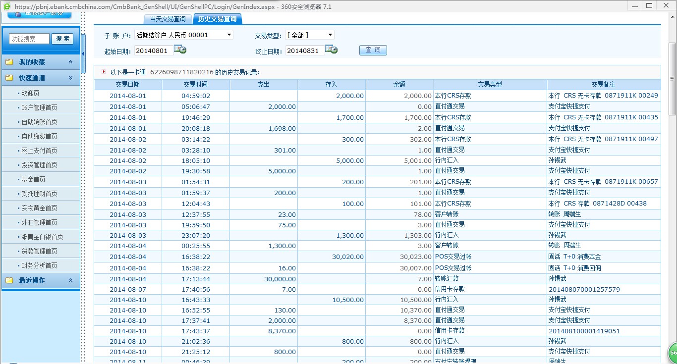Screen dimensions: 677x364
Task: Click the 功能搜索 search input field
Action: 29,39
